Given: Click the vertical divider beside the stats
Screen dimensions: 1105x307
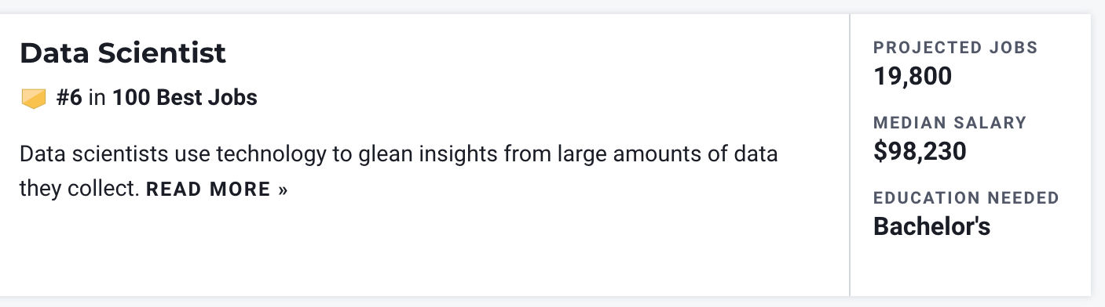Looking at the screenshot, I should [x=850, y=155].
